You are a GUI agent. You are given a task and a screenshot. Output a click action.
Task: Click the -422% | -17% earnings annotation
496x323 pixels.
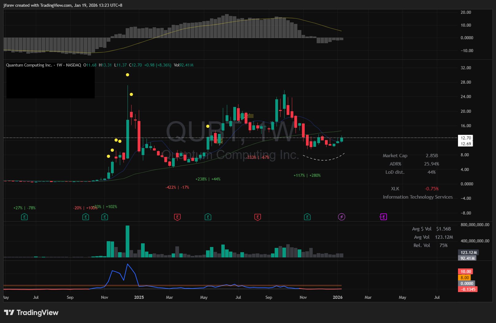click(x=177, y=187)
